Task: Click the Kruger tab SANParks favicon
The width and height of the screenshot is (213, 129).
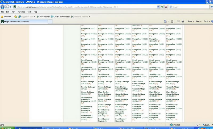Action: pyautogui.click(x=2, y=22)
